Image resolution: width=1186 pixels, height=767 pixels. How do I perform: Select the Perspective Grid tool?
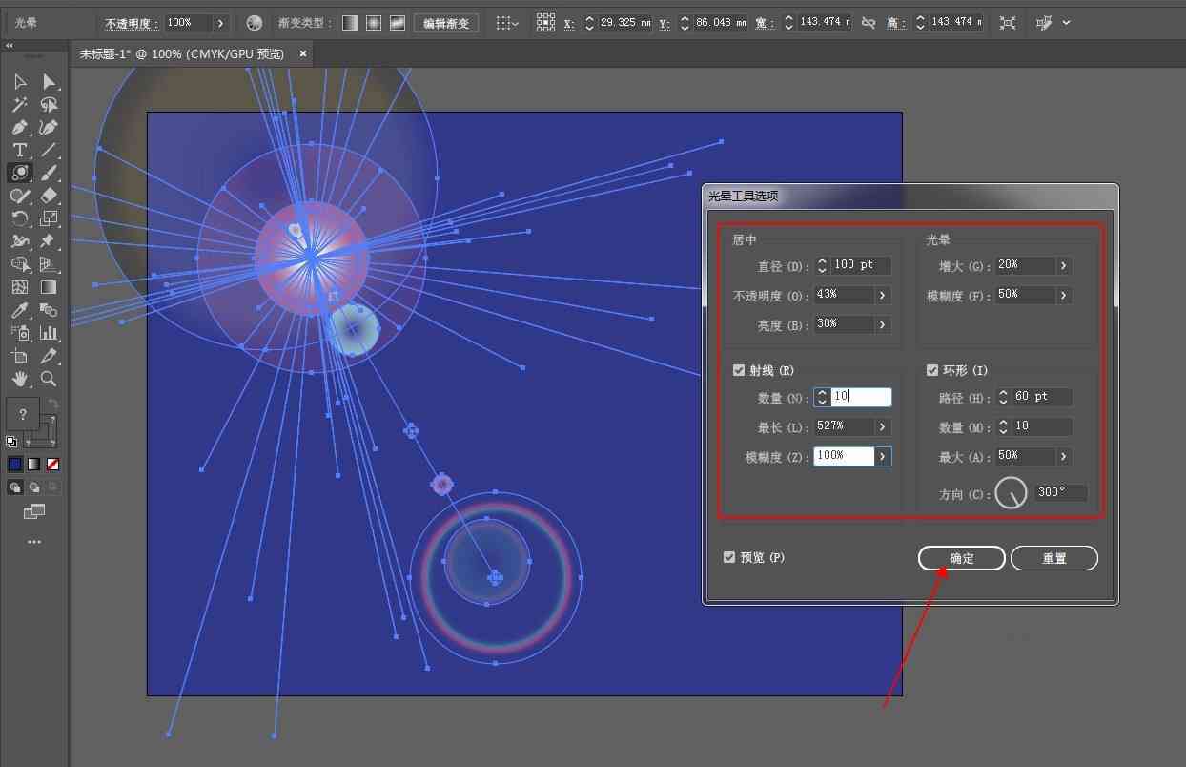(x=49, y=265)
